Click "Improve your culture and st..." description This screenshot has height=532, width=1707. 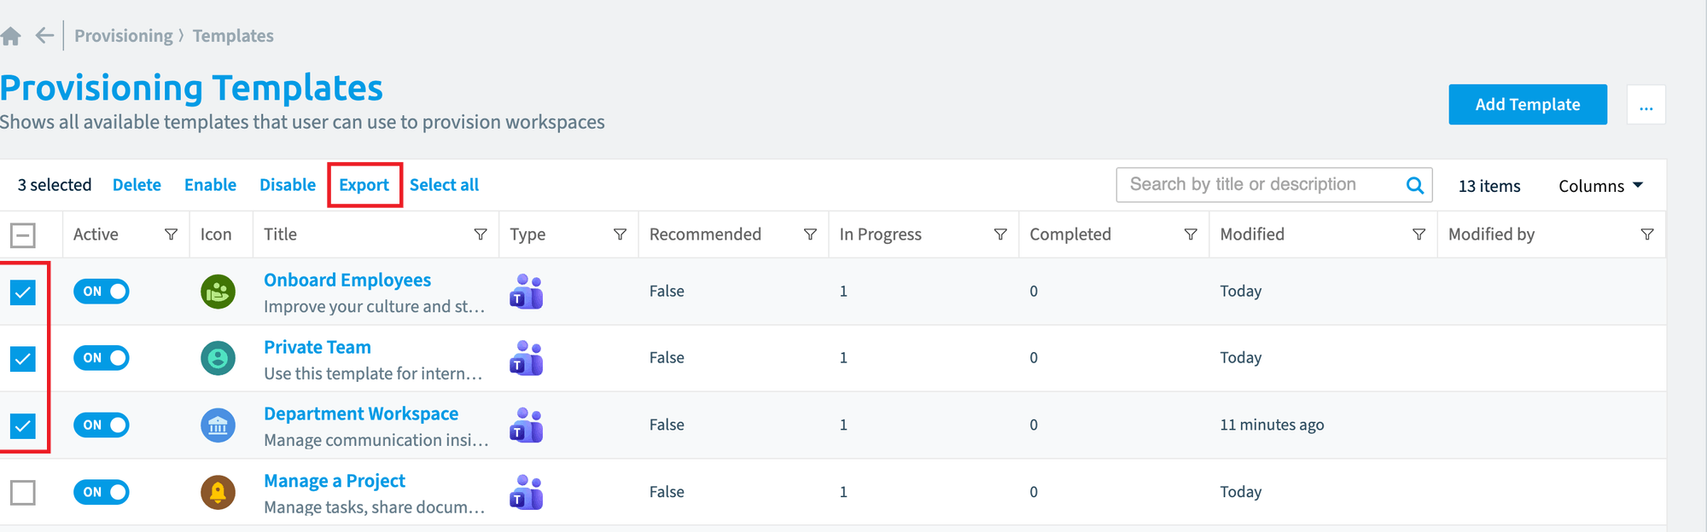(x=375, y=307)
